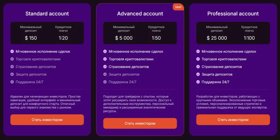Select check icon by Standard 'Поддержка 24/7'

click(12, 82)
